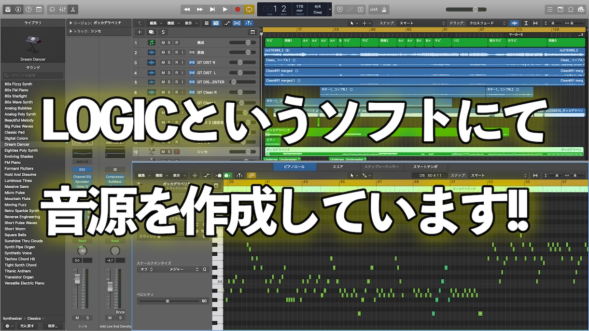Viewport: 589px width, 331px height.
Task: Open the Note Pads button
Action: [561, 9]
